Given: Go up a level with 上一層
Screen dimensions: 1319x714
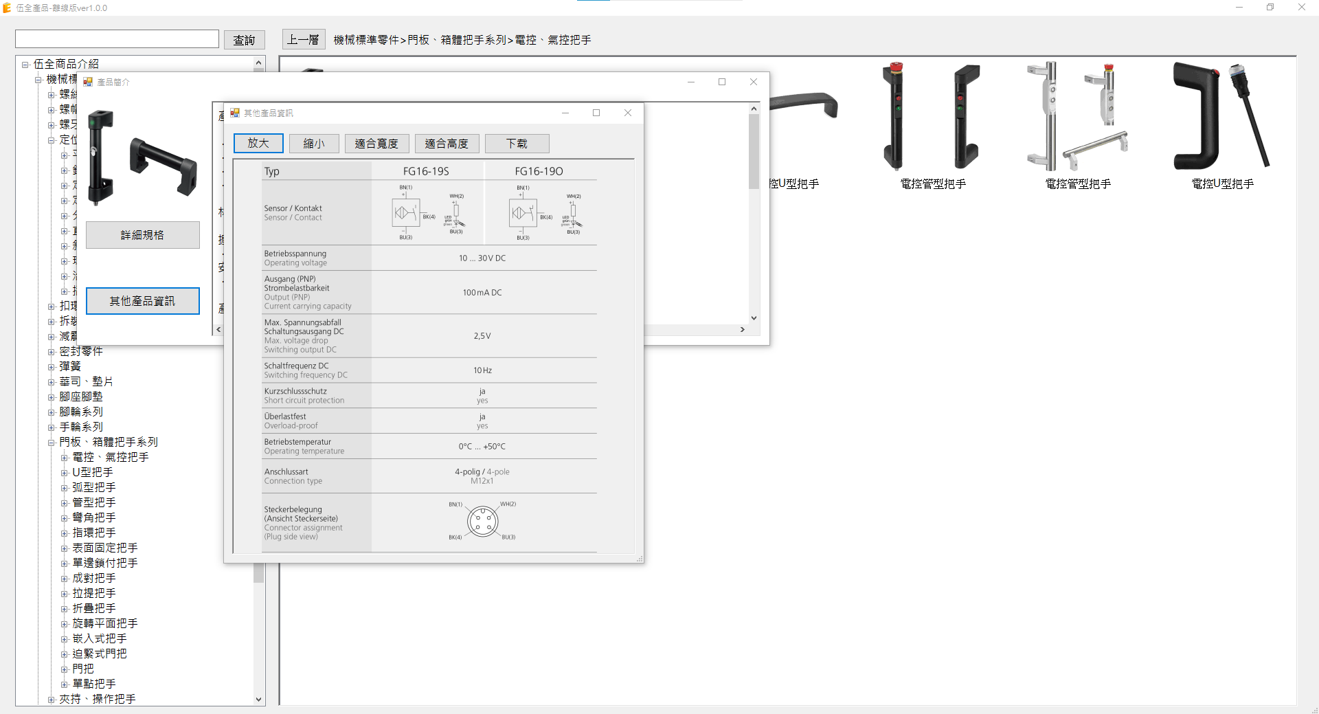Looking at the screenshot, I should pyautogui.click(x=303, y=40).
